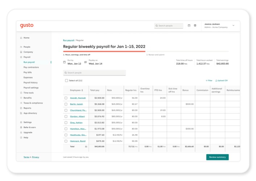Open Expenses in sidebar
256x181 pixels.
click(28, 77)
